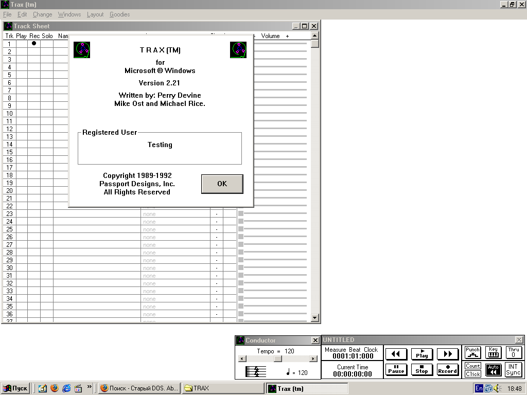
Task: Click OK in the About dialog
Action: [222, 184]
